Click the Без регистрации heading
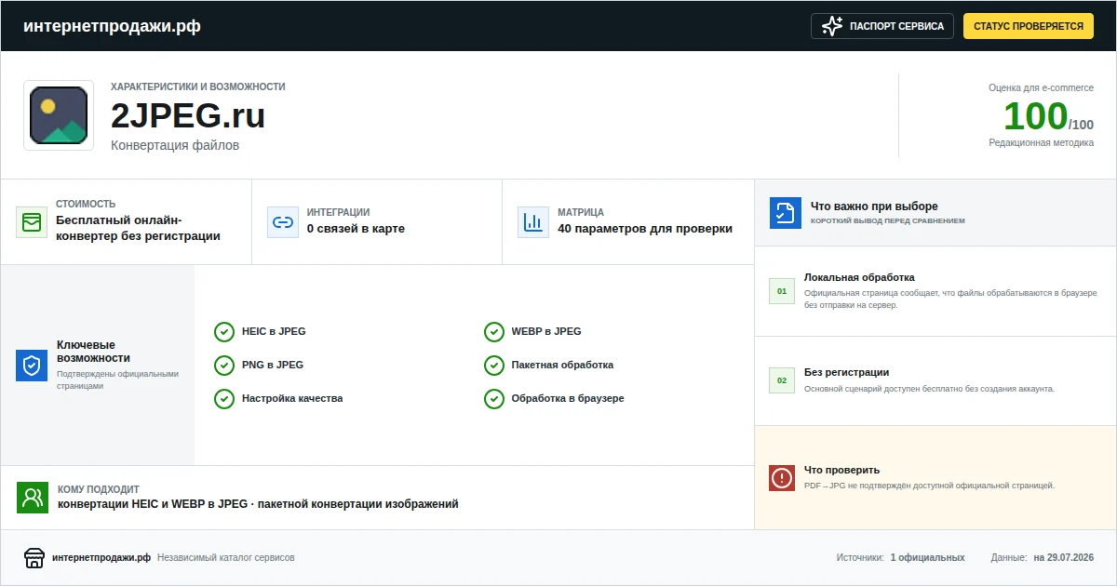1117x586 pixels. click(846, 372)
